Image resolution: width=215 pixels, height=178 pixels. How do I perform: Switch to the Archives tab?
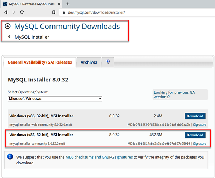(89, 62)
